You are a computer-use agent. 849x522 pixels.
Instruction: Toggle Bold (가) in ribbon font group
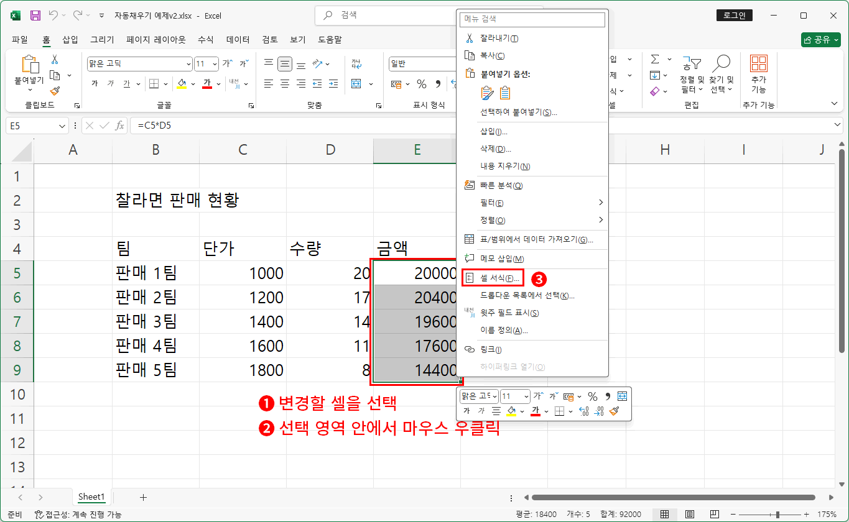95,83
